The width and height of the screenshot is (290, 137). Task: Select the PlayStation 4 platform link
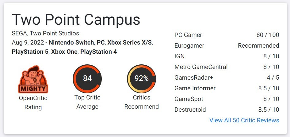[x=98, y=52]
